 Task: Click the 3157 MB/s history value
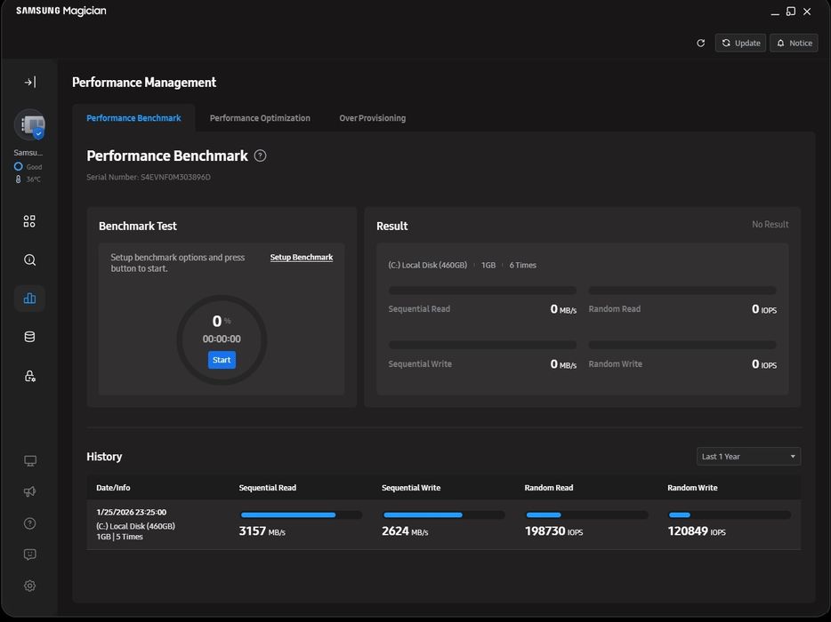click(x=262, y=531)
